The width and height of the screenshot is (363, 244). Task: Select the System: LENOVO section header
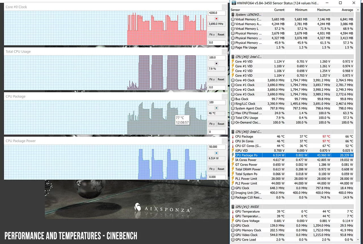pyautogui.click(x=292, y=14)
